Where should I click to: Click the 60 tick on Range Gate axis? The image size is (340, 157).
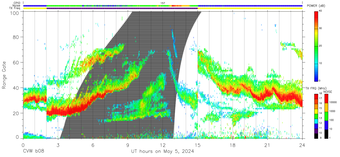16,63
